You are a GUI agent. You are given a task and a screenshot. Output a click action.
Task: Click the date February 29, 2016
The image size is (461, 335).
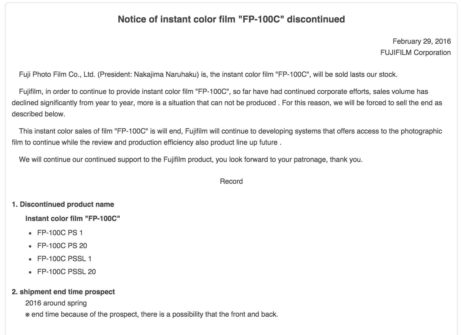pyautogui.click(x=421, y=41)
